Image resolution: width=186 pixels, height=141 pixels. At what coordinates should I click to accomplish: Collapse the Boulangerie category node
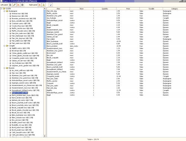click(4, 11)
